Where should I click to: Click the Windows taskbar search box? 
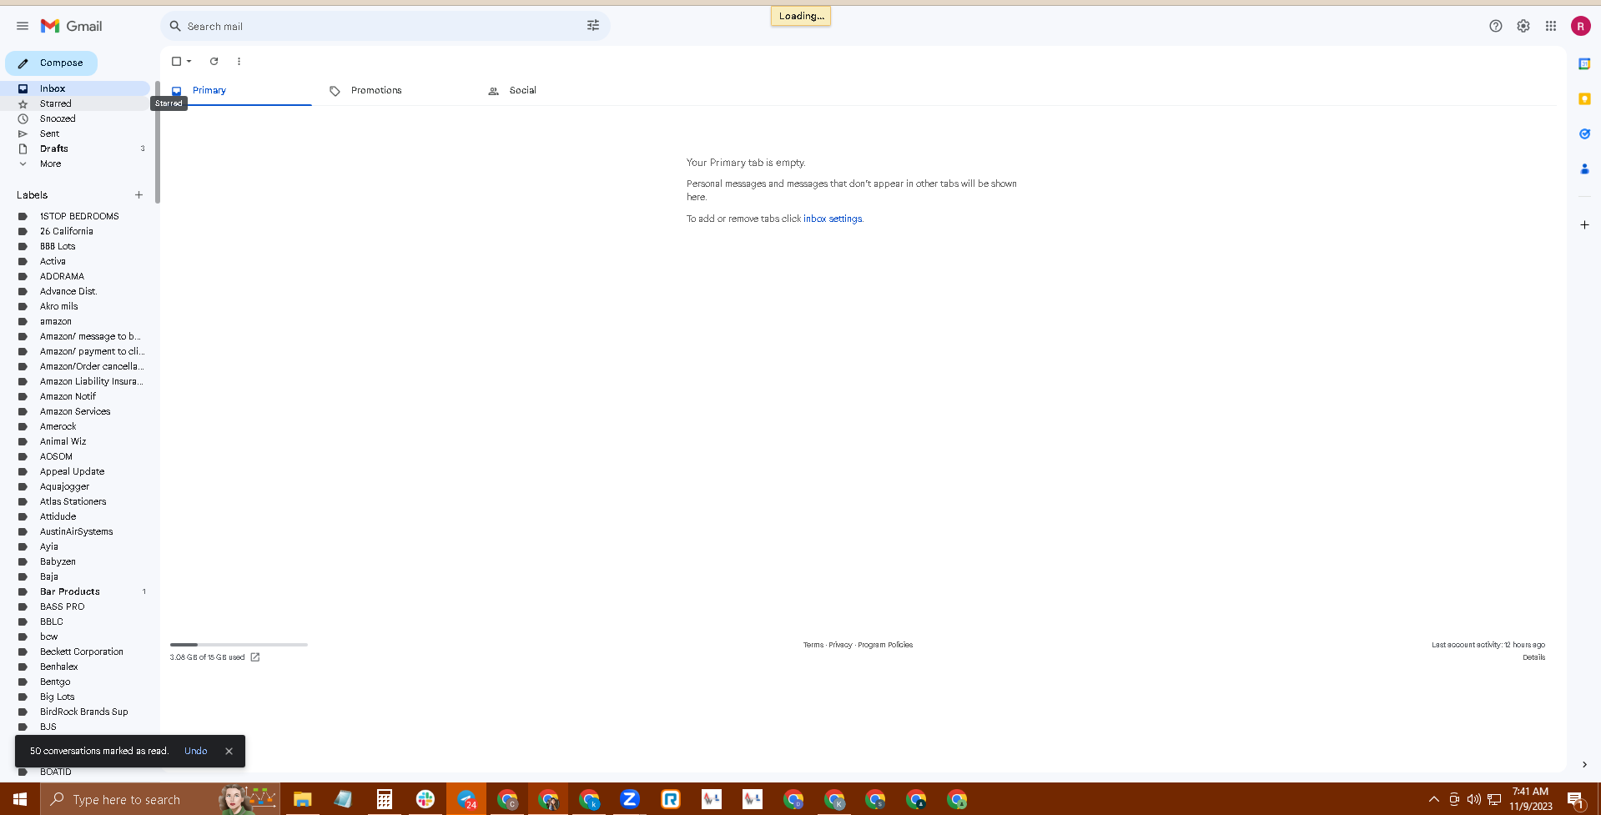click(x=160, y=799)
